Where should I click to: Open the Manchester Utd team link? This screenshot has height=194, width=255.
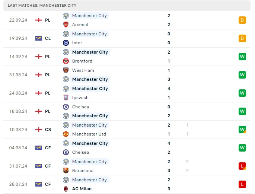(89, 134)
